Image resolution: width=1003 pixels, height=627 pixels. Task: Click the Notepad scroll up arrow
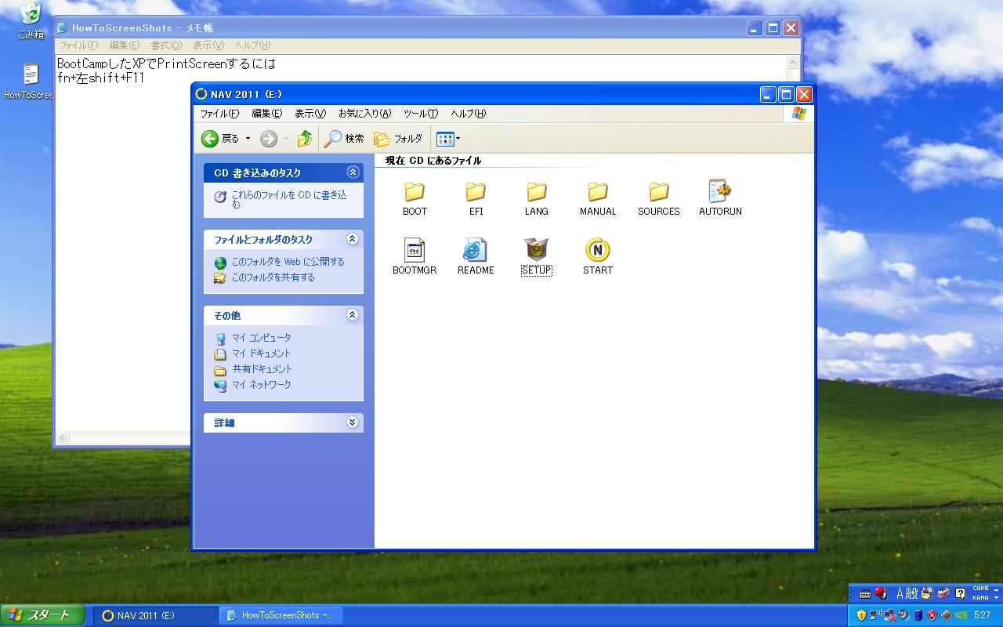[794, 63]
